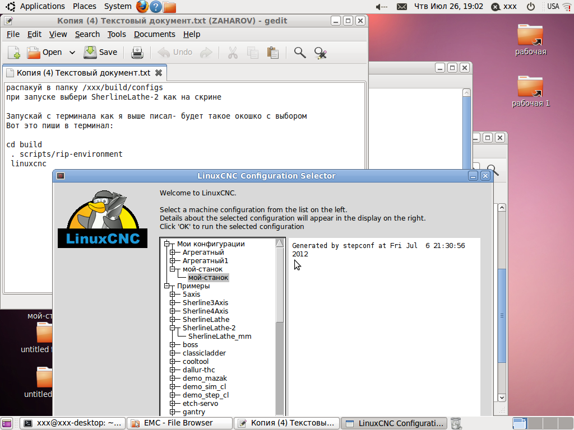Select the cooltool entry in the list
Image resolution: width=574 pixels, height=430 pixels.
pyautogui.click(x=196, y=362)
